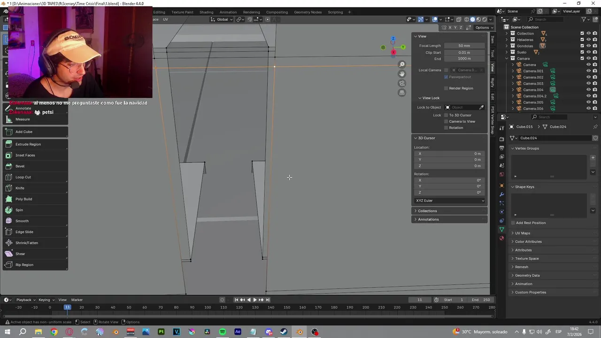Open the timeline Marker menu

pos(77,300)
